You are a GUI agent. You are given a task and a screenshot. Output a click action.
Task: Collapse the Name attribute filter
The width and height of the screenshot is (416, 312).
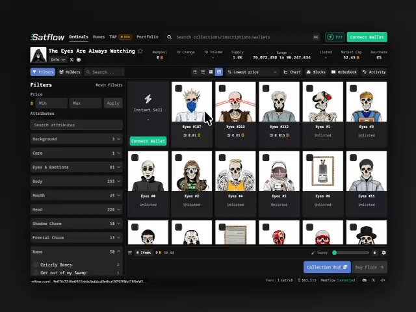tap(77, 252)
